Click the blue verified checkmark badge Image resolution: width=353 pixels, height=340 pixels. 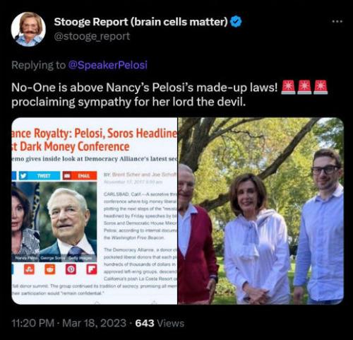click(236, 22)
